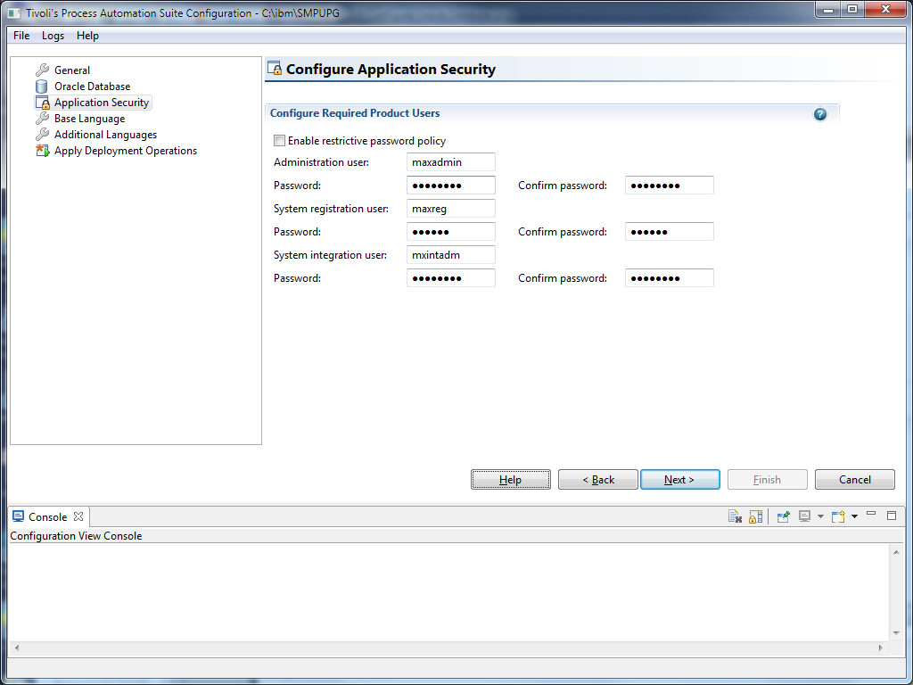
Task: Click the blue help question-mark icon
Action: (820, 114)
